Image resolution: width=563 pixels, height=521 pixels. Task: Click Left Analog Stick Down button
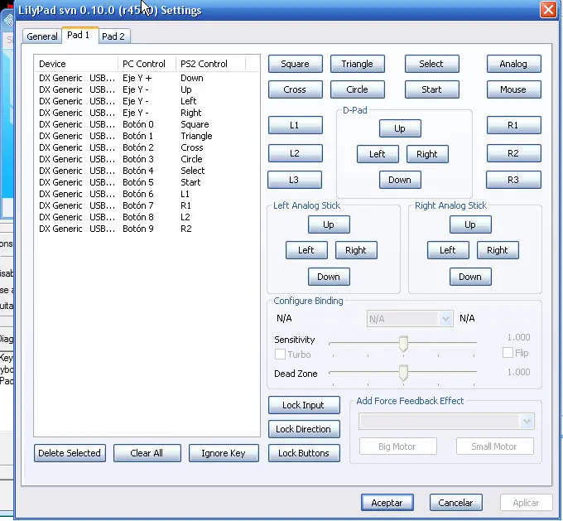point(329,277)
